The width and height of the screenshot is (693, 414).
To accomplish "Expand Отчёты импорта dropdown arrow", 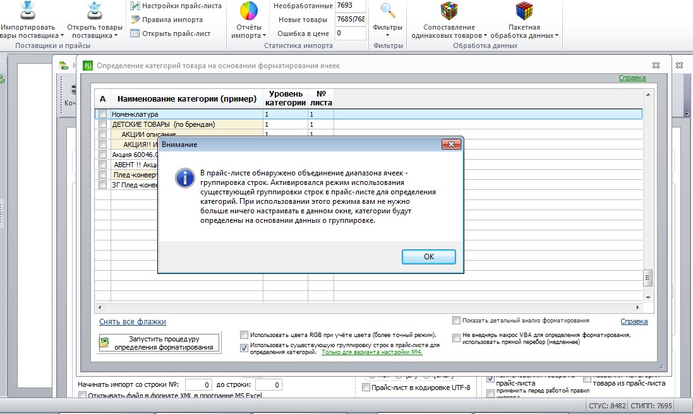I will (x=264, y=36).
